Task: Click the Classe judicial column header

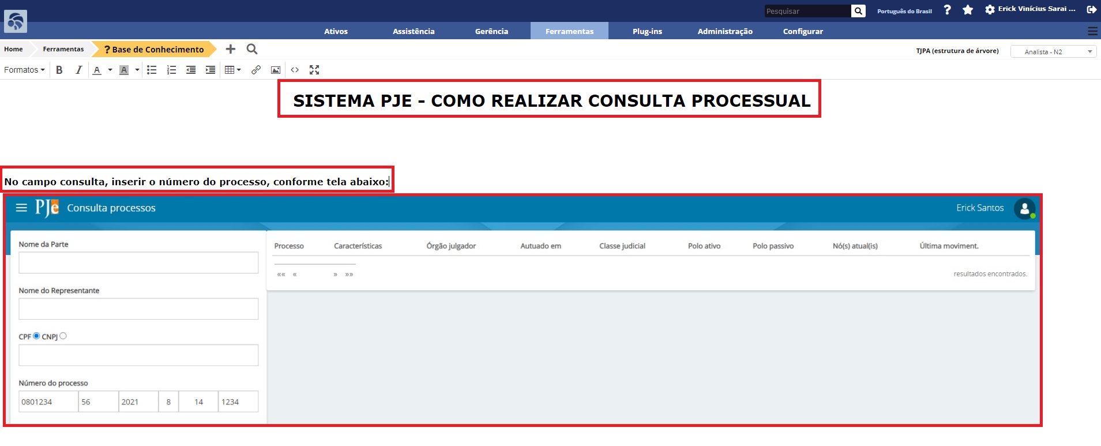Action: tap(622, 246)
